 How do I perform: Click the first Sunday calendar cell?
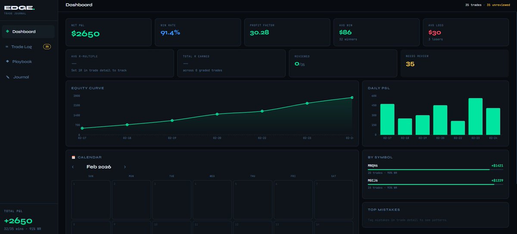pyautogui.click(x=91, y=200)
